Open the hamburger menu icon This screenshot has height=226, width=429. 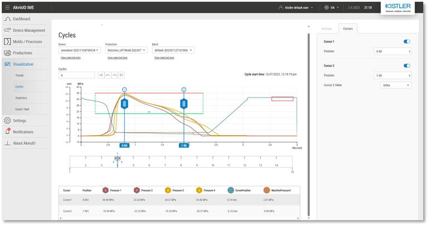[7, 7]
